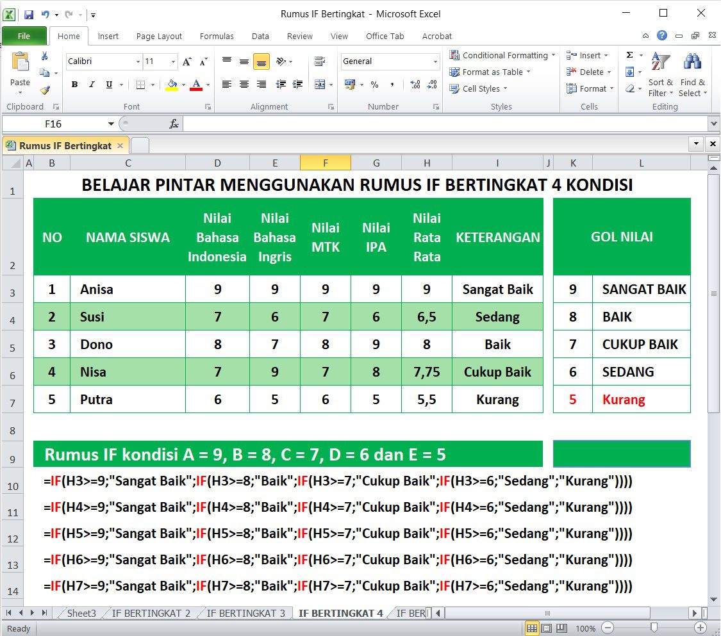
Task: Open the General number format dropdown
Action: (435, 61)
